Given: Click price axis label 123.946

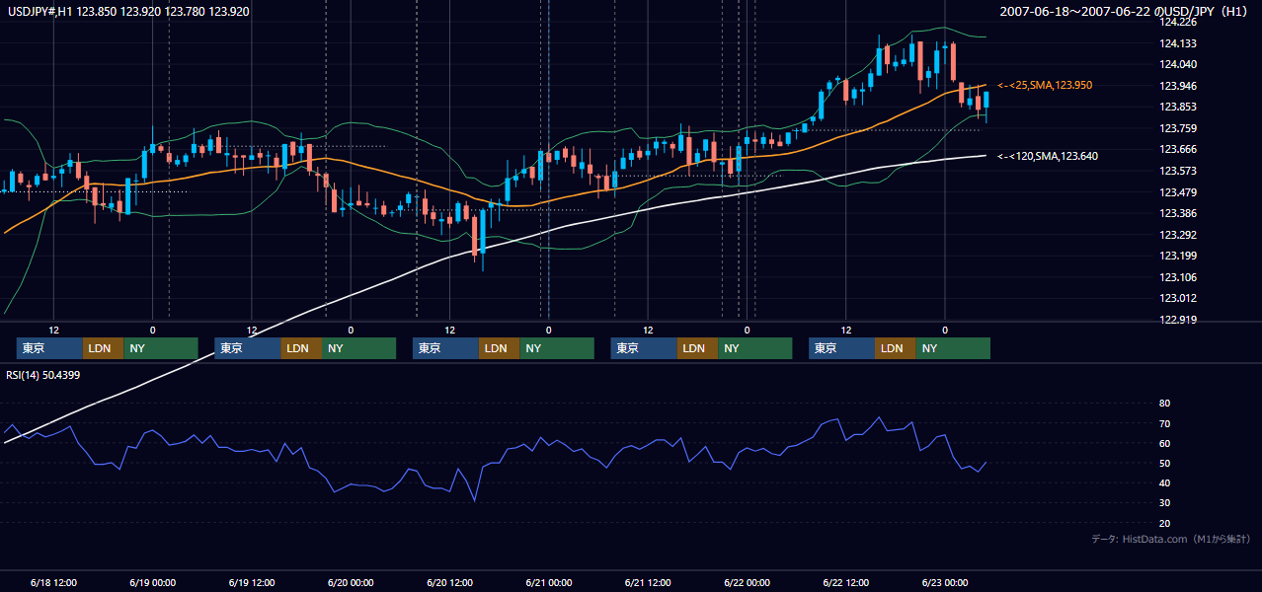Looking at the screenshot, I should click(1178, 86).
